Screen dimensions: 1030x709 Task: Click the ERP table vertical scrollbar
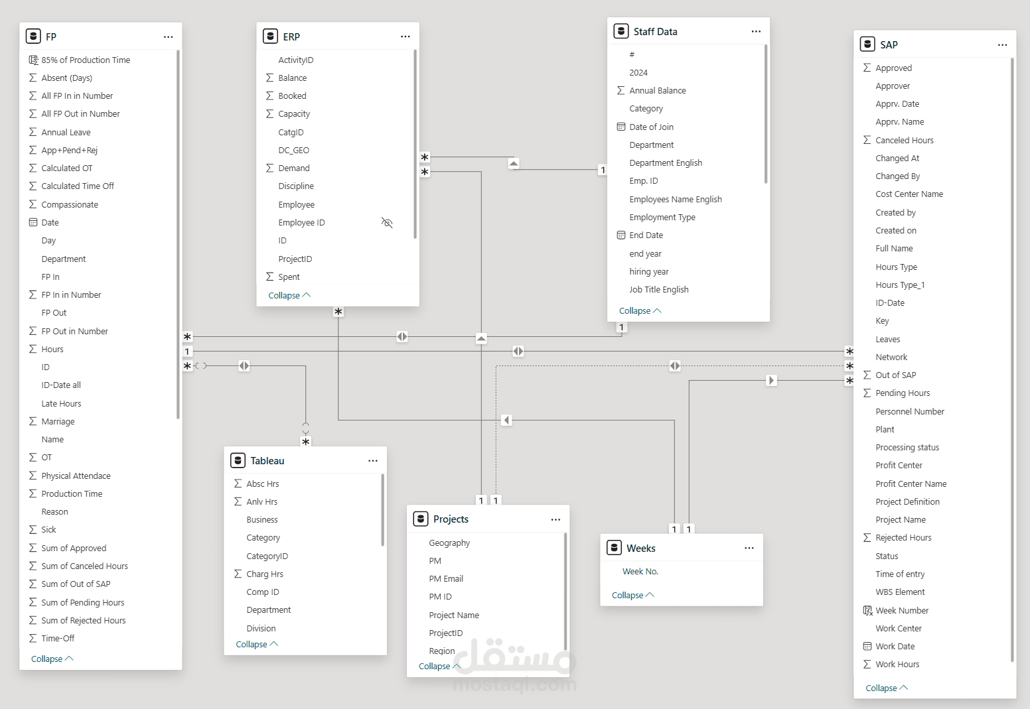[415, 144]
